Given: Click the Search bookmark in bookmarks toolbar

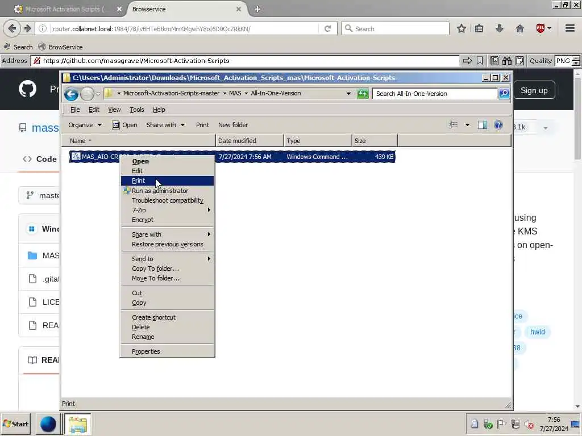Looking at the screenshot, I should pos(18,47).
